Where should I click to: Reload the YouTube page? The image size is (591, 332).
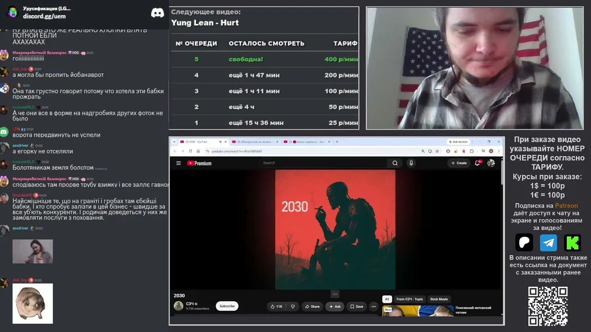coord(190,151)
